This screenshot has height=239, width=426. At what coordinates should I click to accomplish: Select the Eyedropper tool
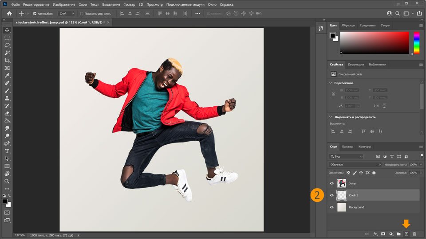7,75
